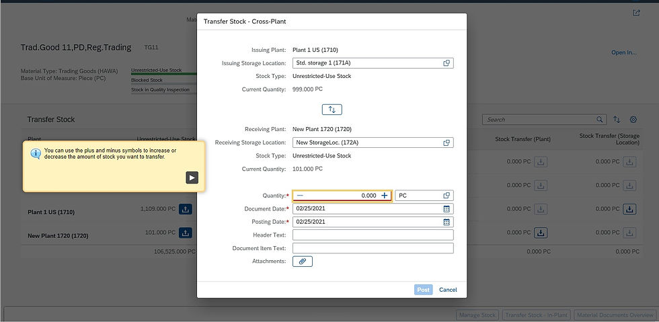Screen dimensions: 659x322
Task: Click the 101.000 PC receiving current quantity
Action: tap(308, 169)
